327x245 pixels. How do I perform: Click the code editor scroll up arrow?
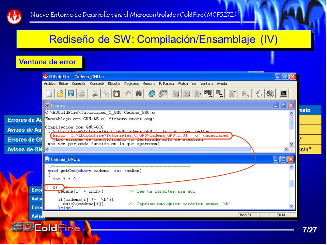(291, 167)
